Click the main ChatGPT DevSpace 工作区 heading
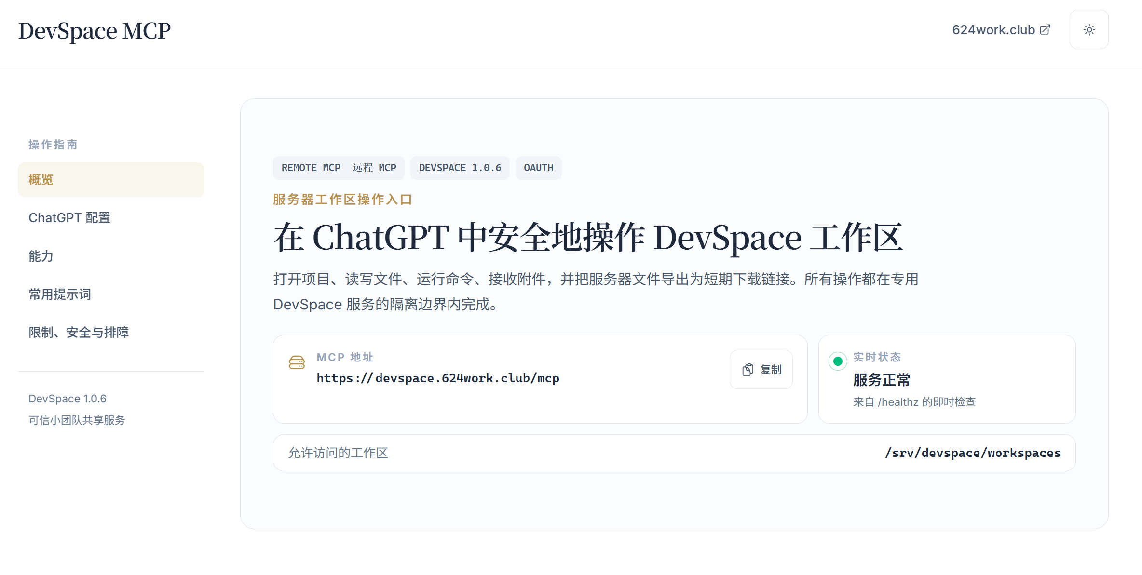1142x575 pixels. pyautogui.click(x=588, y=238)
